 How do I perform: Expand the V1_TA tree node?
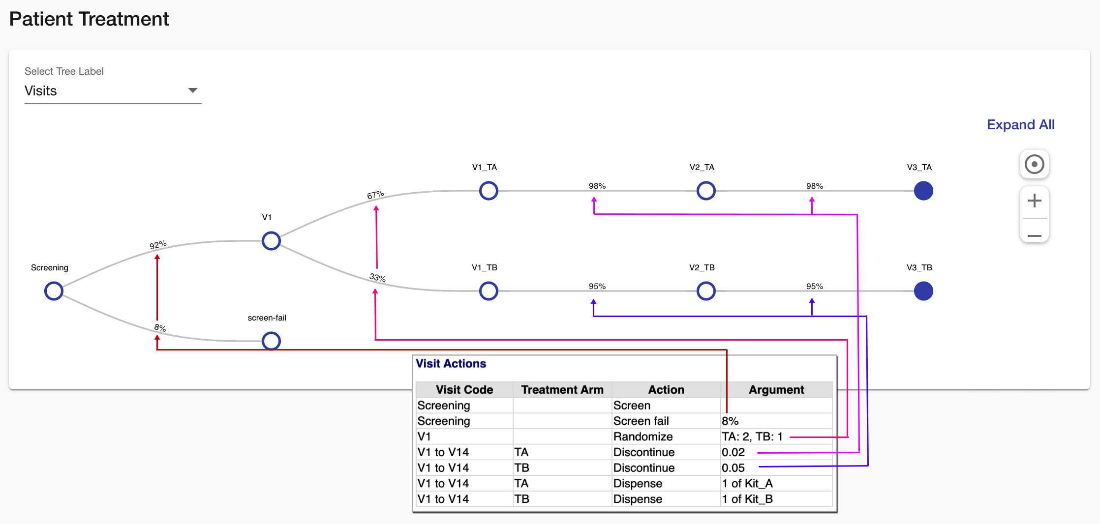coord(489,191)
